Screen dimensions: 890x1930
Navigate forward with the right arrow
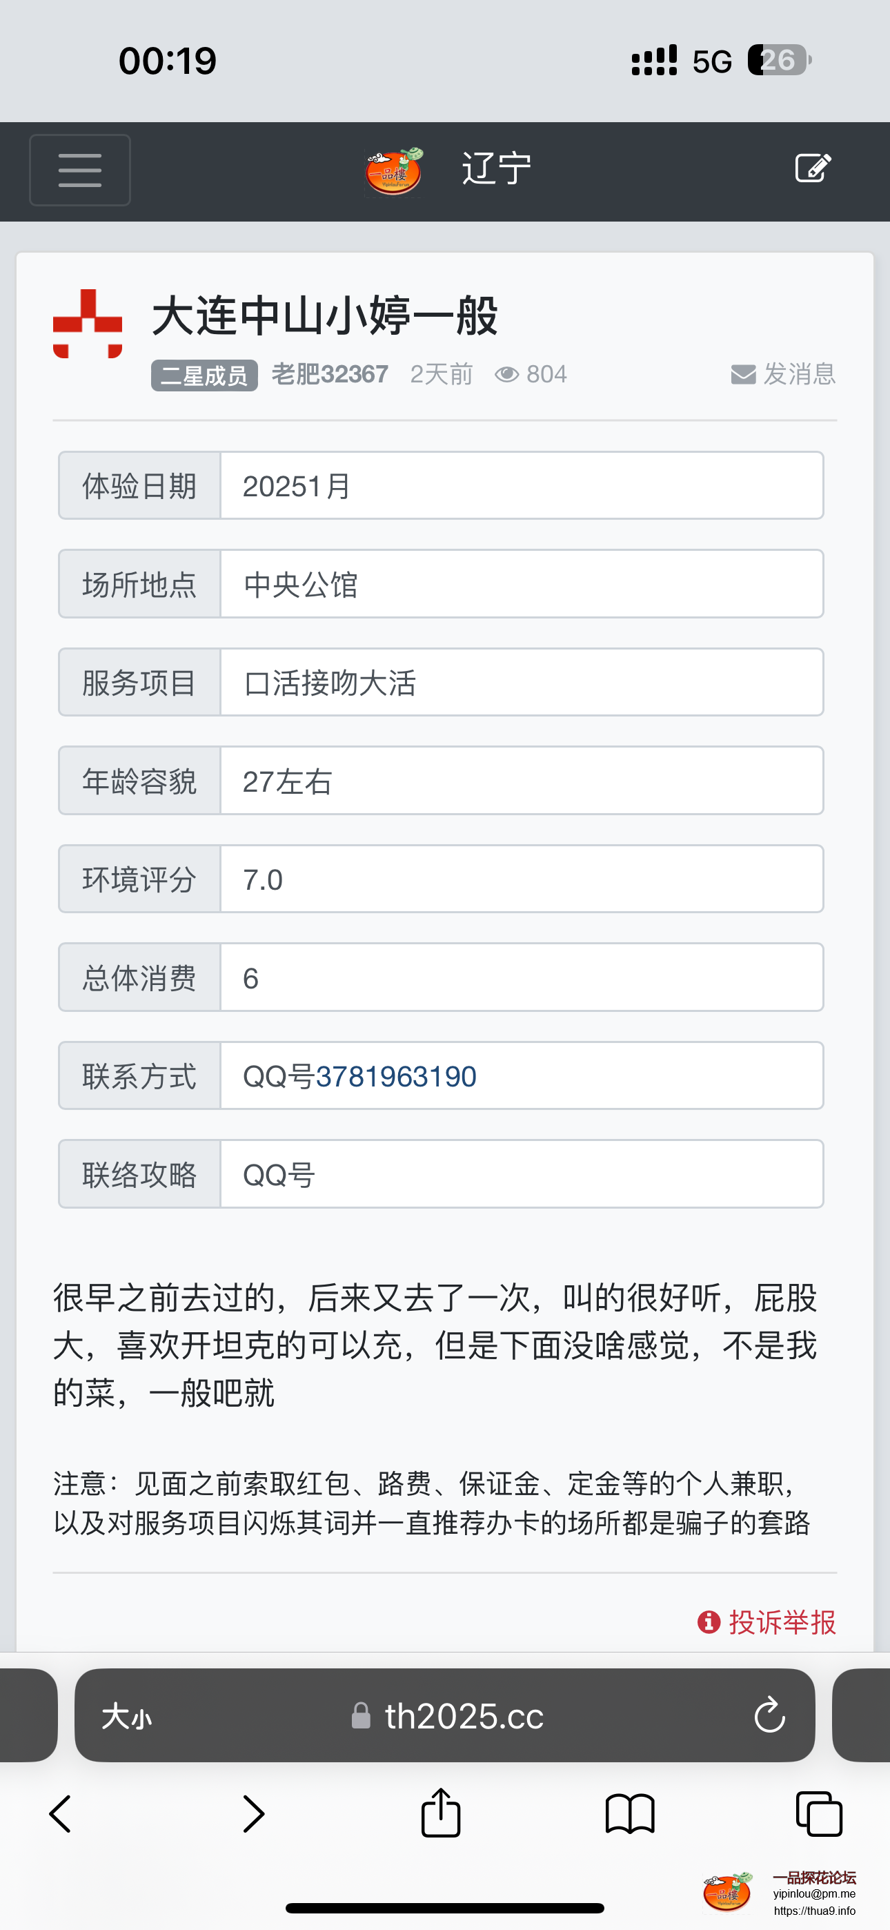pyautogui.click(x=253, y=1814)
